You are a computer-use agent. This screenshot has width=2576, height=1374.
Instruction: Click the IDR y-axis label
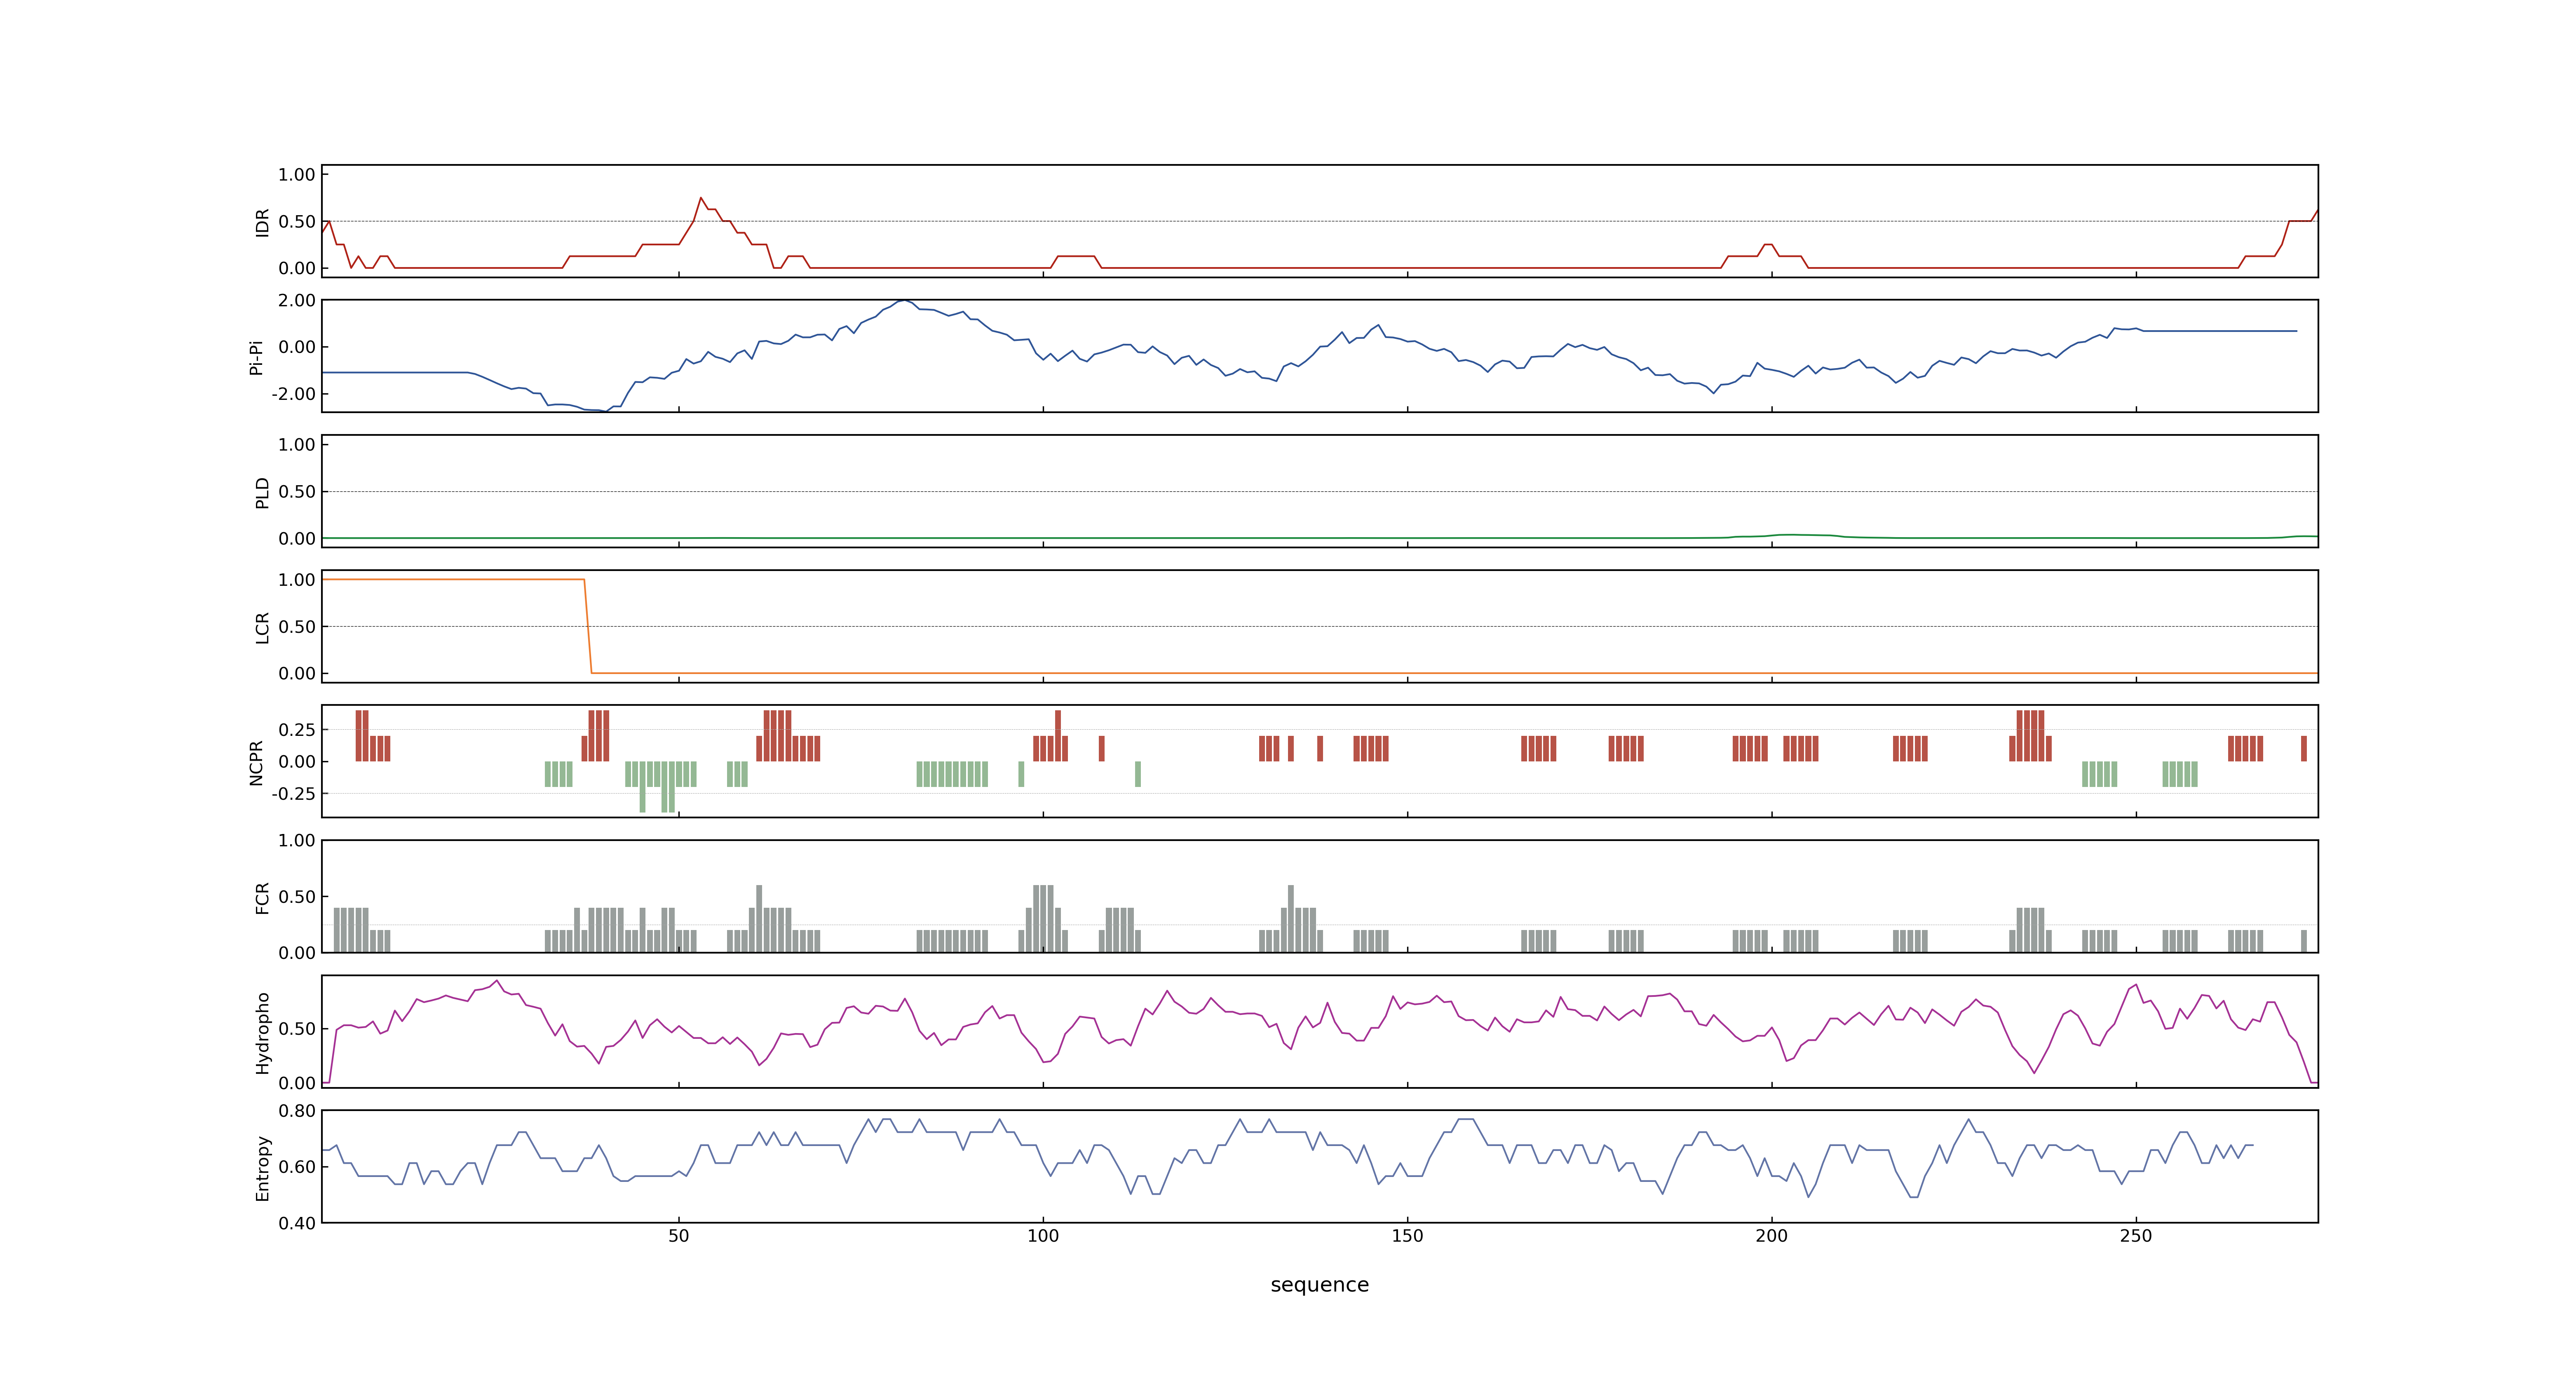coord(262,222)
